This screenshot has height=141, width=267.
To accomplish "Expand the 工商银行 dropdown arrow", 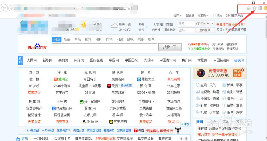I will pyautogui.click(x=154, y=101).
